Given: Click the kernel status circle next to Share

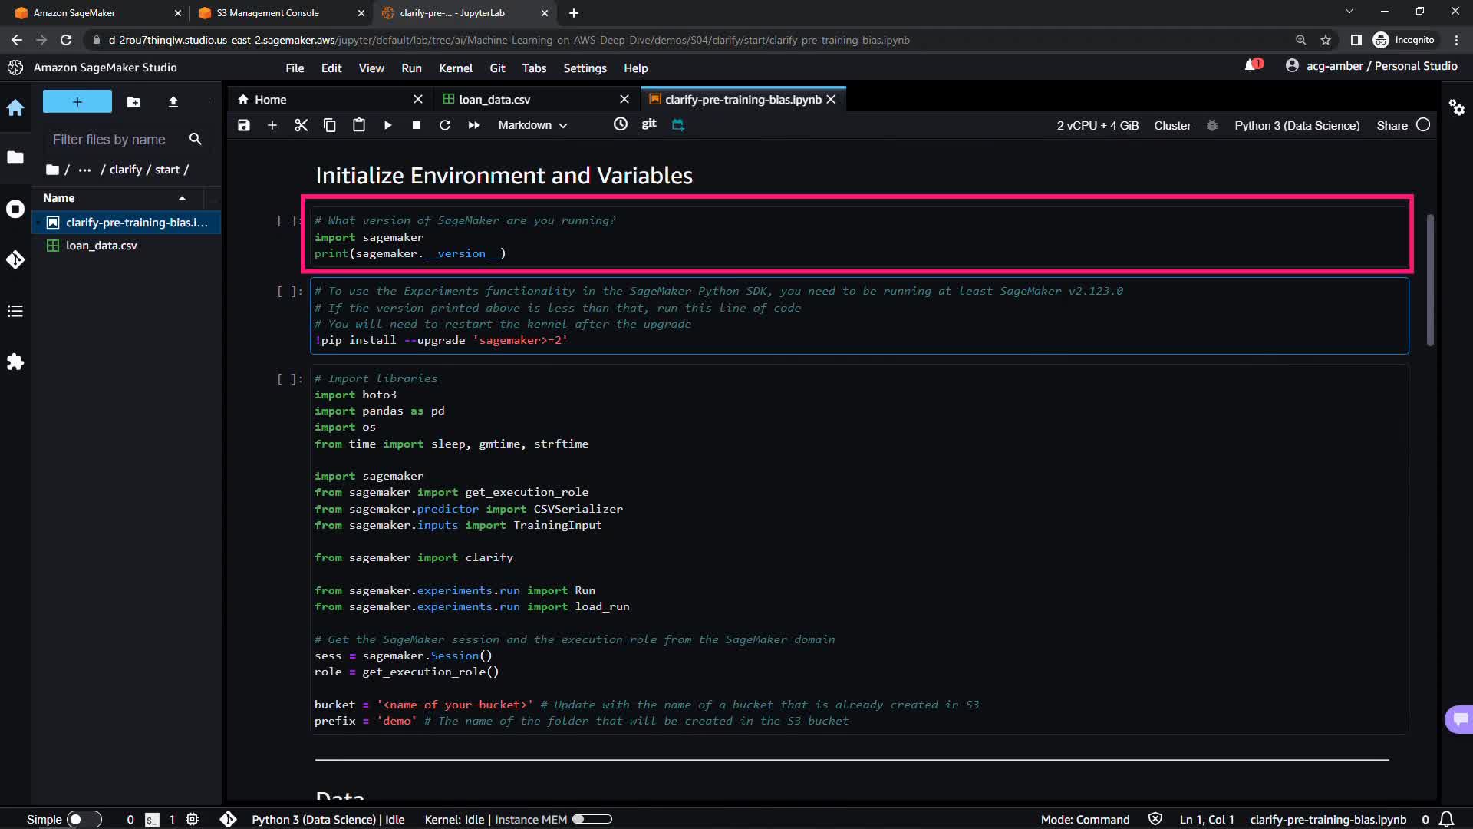Looking at the screenshot, I should tap(1423, 125).
